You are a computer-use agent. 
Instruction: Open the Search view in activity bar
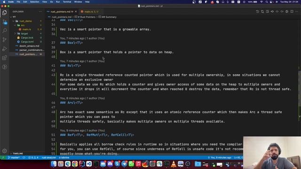(4, 31)
